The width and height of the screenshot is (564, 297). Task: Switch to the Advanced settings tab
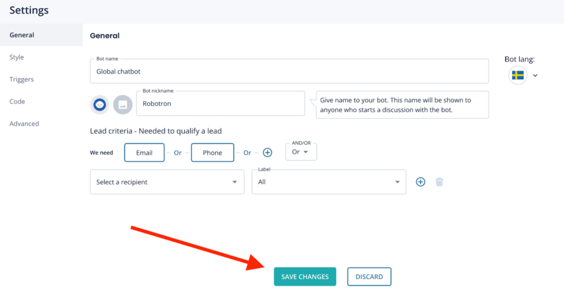[24, 124]
